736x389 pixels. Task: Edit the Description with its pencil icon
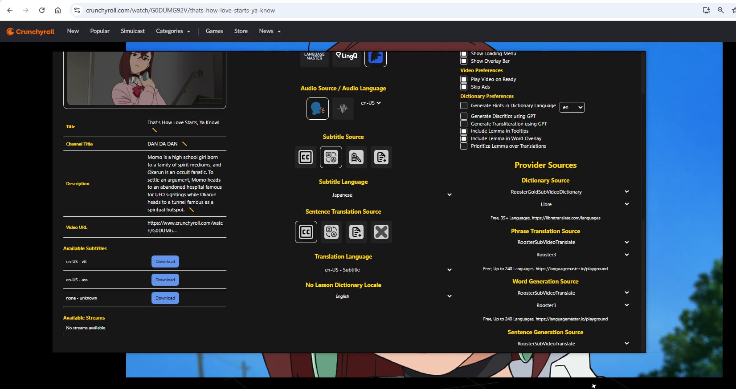click(192, 210)
